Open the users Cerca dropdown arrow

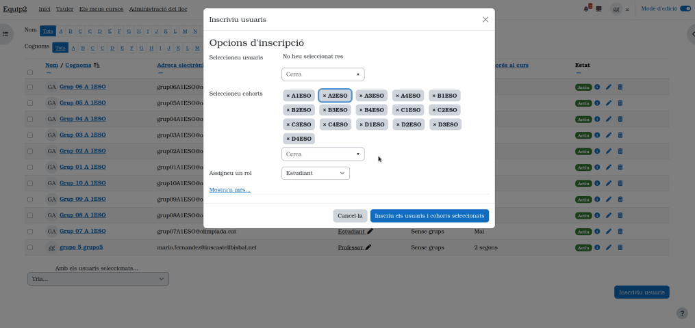pos(358,74)
